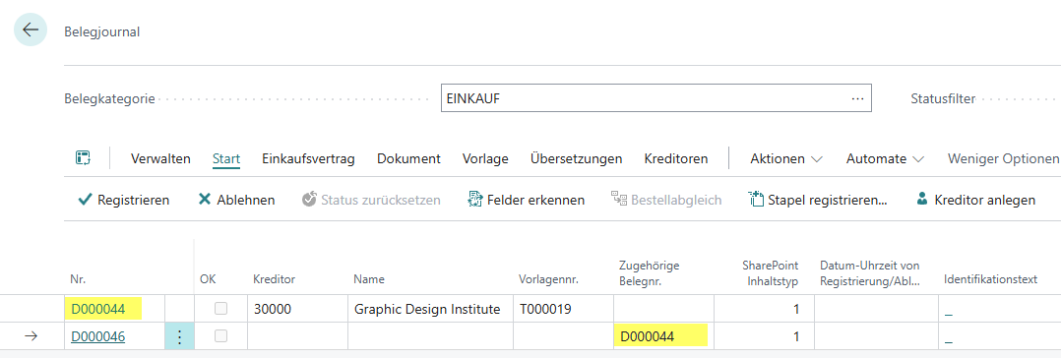Screen dimensions: 1061x358
Task: Click the Felder erkennen icon
Action: (x=474, y=200)
